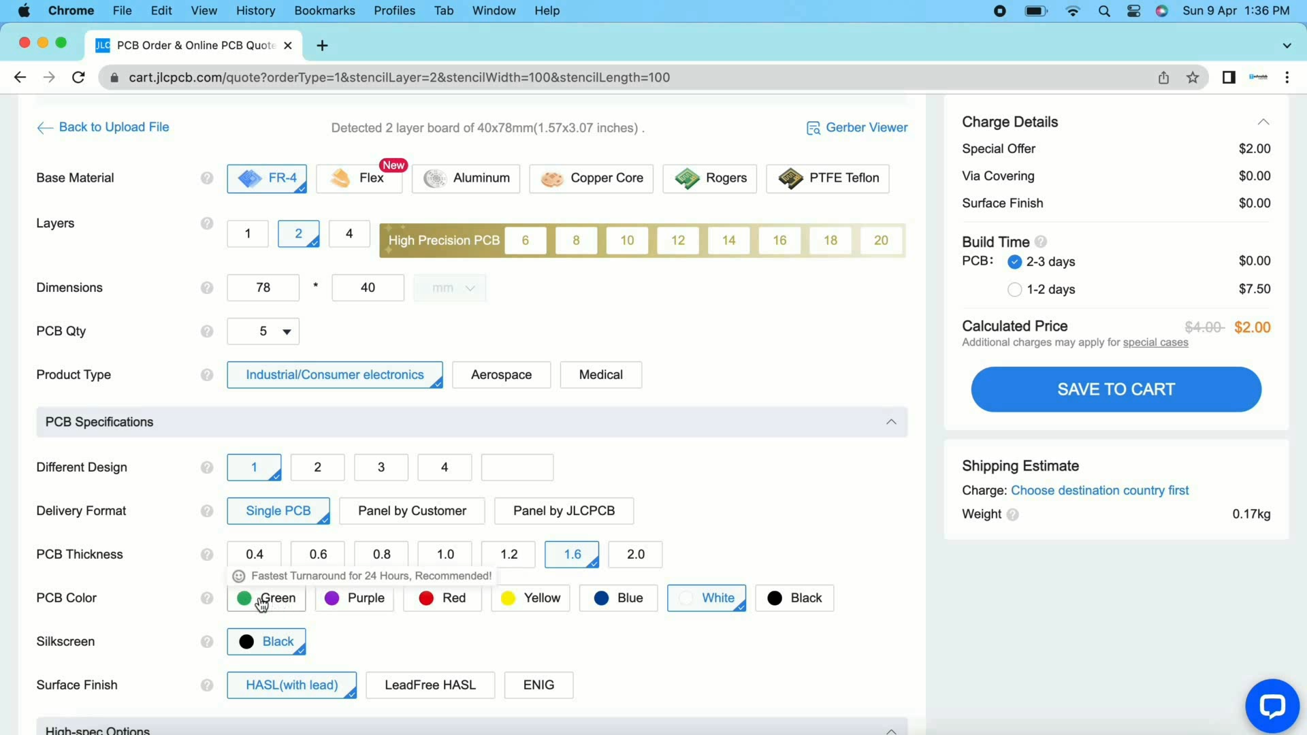Viewport: 1307px width, 735px height.
Task: Select 2-3 days build time
Action: [x=1014, y=262]
